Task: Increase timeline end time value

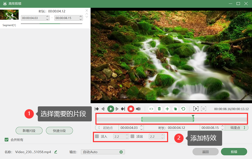Action: [x=222, y=126]
